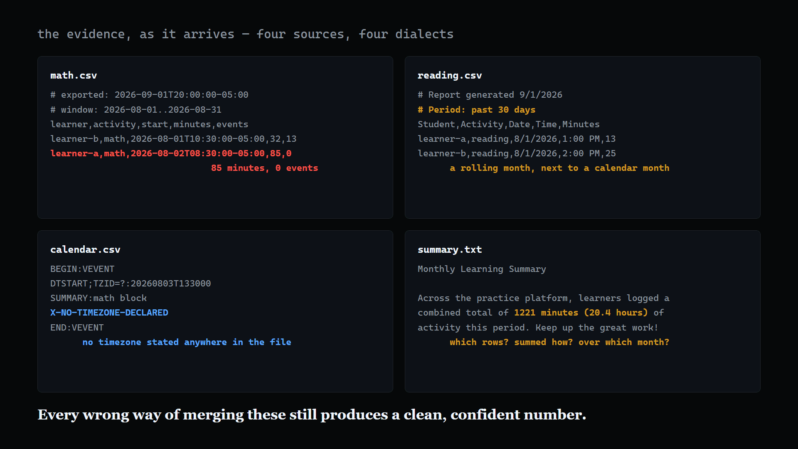Click the learner-b reading row at 2:00 PM
The image size is (798, 449).
pos(517,153)
